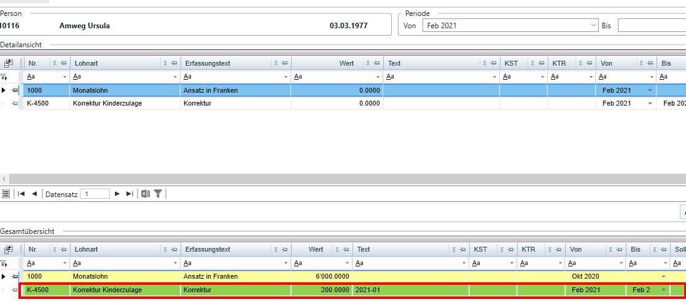Click the KST column header in Gesamtübersicht
This screenshot has width=686, height=302.
click(480, 250)
